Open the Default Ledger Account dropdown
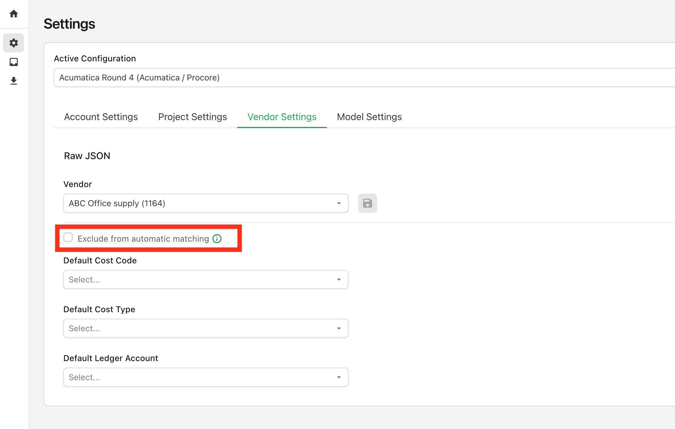This screenshot has height=429, width=675. click(206, 377)
